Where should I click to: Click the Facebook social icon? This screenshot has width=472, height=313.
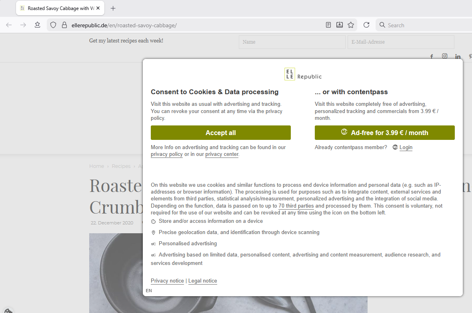coord(432,57)
